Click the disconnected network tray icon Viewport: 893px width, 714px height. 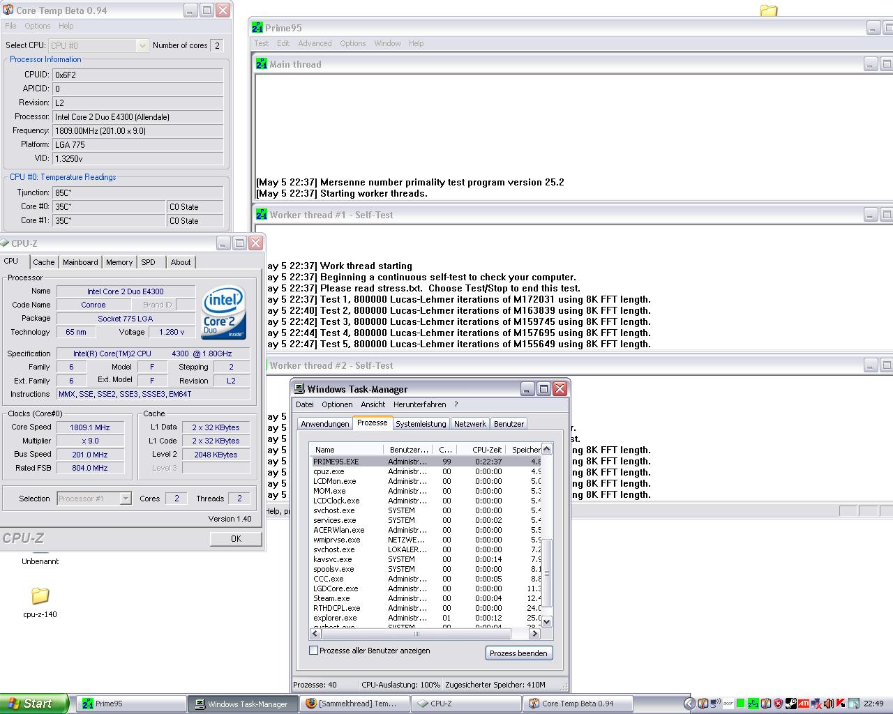[x=816, y=704]
